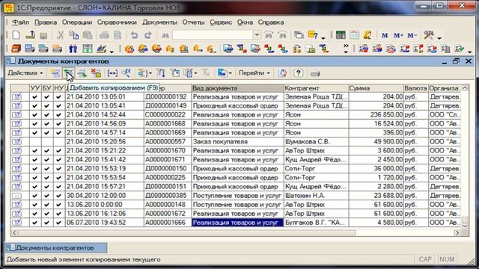Screen dimensions: 479x269
Task: Sort by the Вид документа column header
Action: tap(237, 88)
